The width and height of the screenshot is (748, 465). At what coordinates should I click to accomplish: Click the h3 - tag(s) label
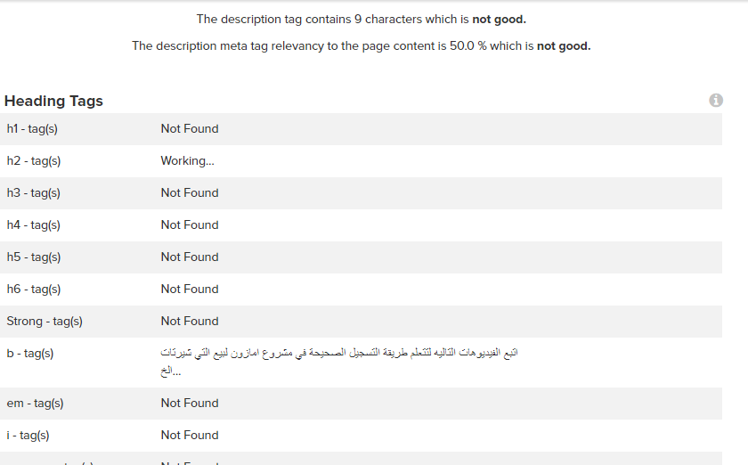point(34,193)
